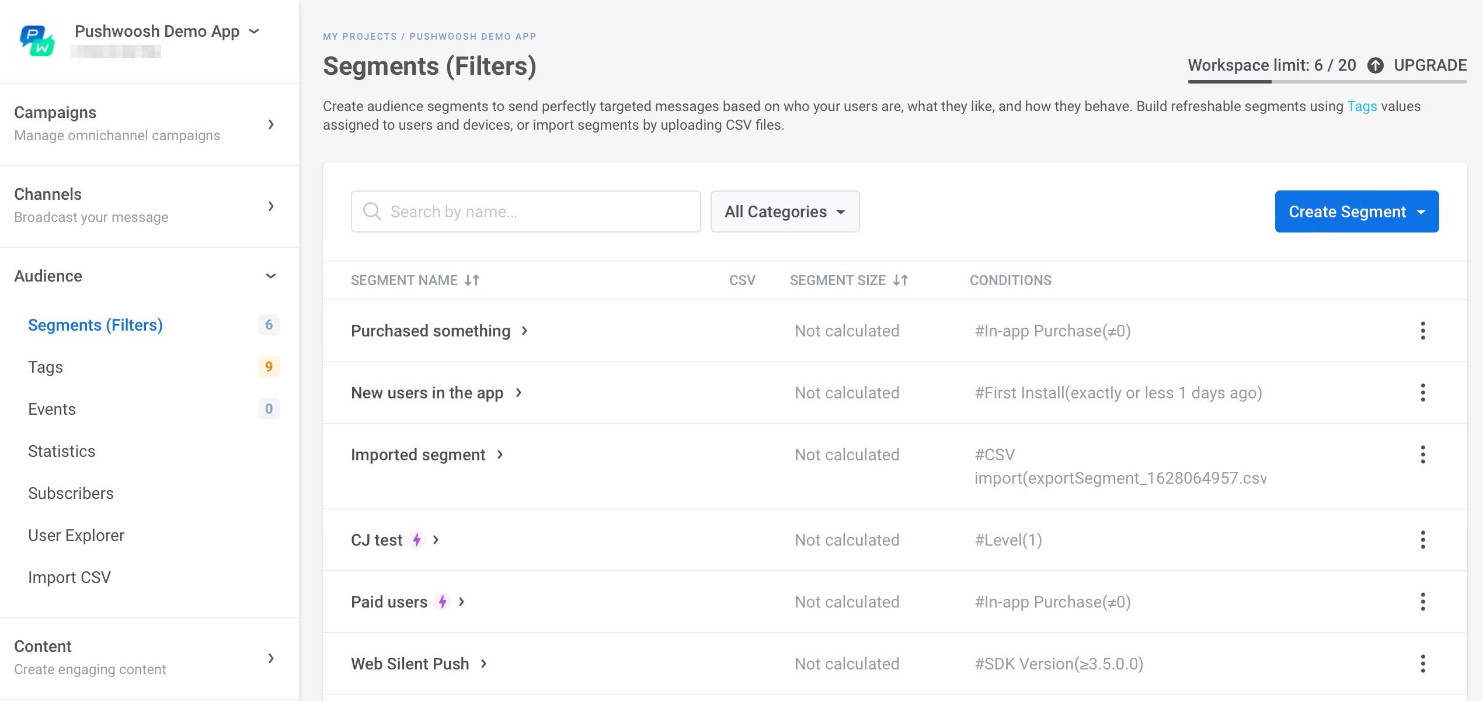Collapse the Audience sidebar section
Screen dimensions: 1483x701
[x=270, y=276]
